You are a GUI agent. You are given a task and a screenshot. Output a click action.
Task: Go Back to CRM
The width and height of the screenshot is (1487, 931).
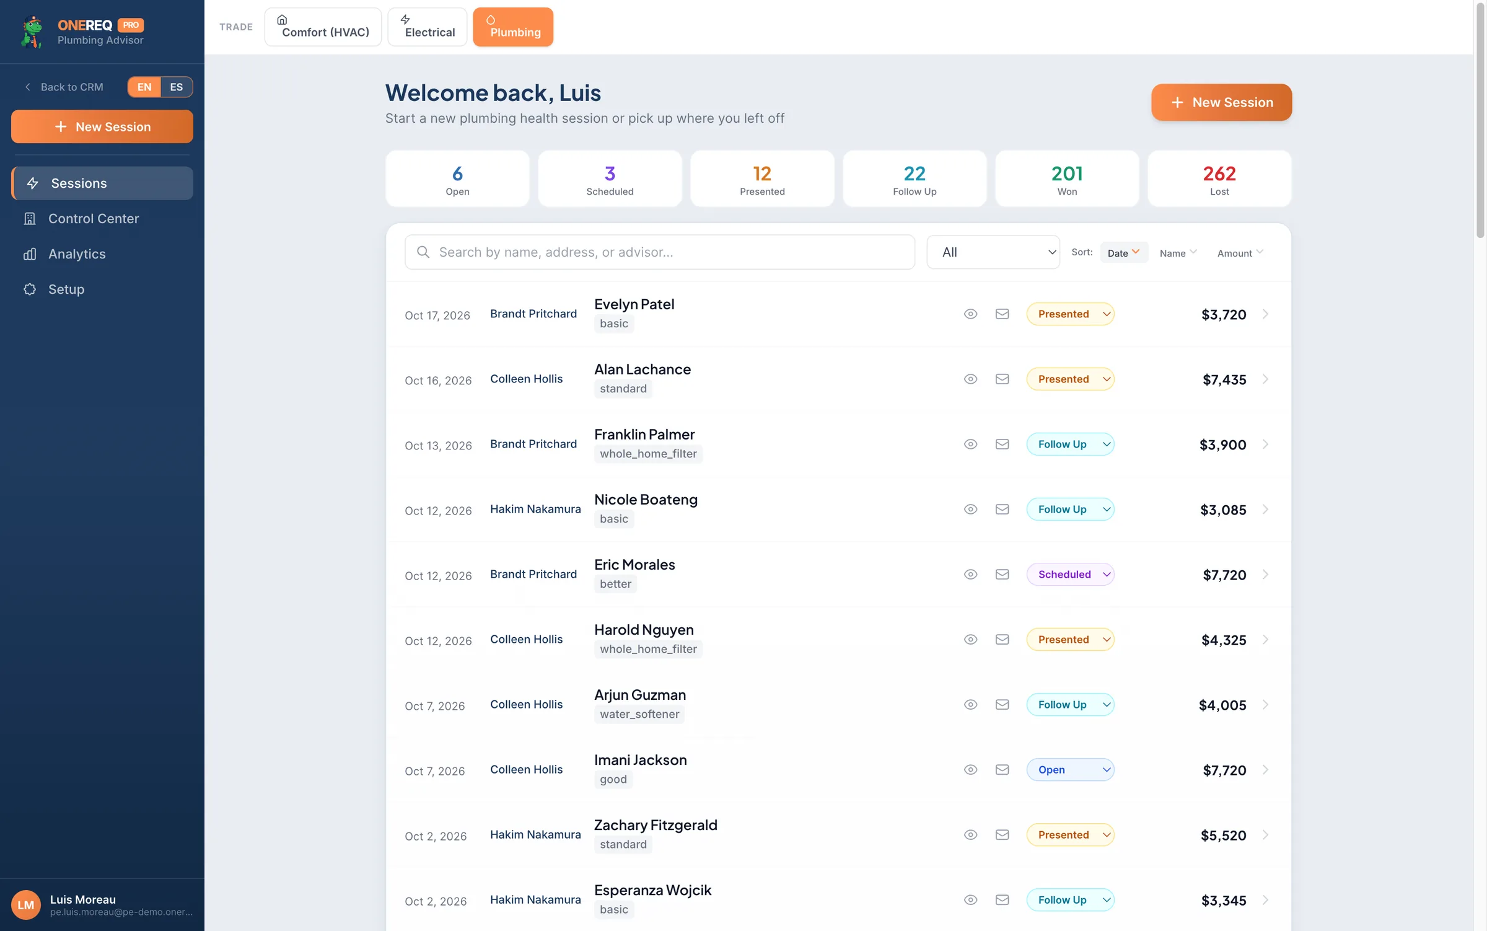tap(64, 87)
